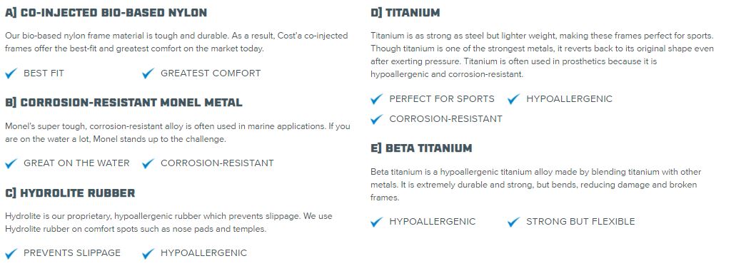This screenshot has height=266, width=741.
Task: Select the Corrosion-Resistant Monel Metal heading
Action: (123, 103)
